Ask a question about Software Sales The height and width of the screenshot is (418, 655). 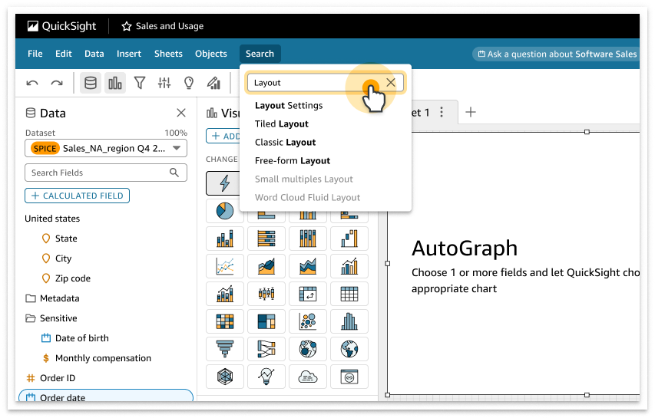click(557, 54)
